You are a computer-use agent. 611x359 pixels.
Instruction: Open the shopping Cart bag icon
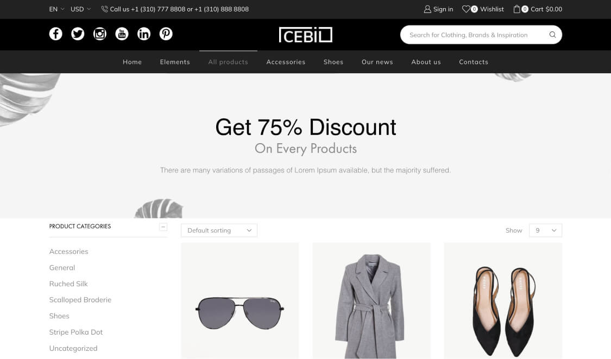(516, 9)
